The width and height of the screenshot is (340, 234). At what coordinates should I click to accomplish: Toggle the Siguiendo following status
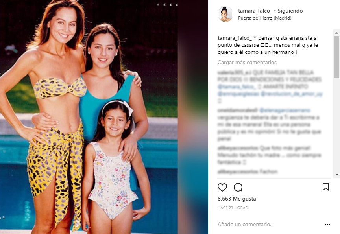click(x=290, y=11)
